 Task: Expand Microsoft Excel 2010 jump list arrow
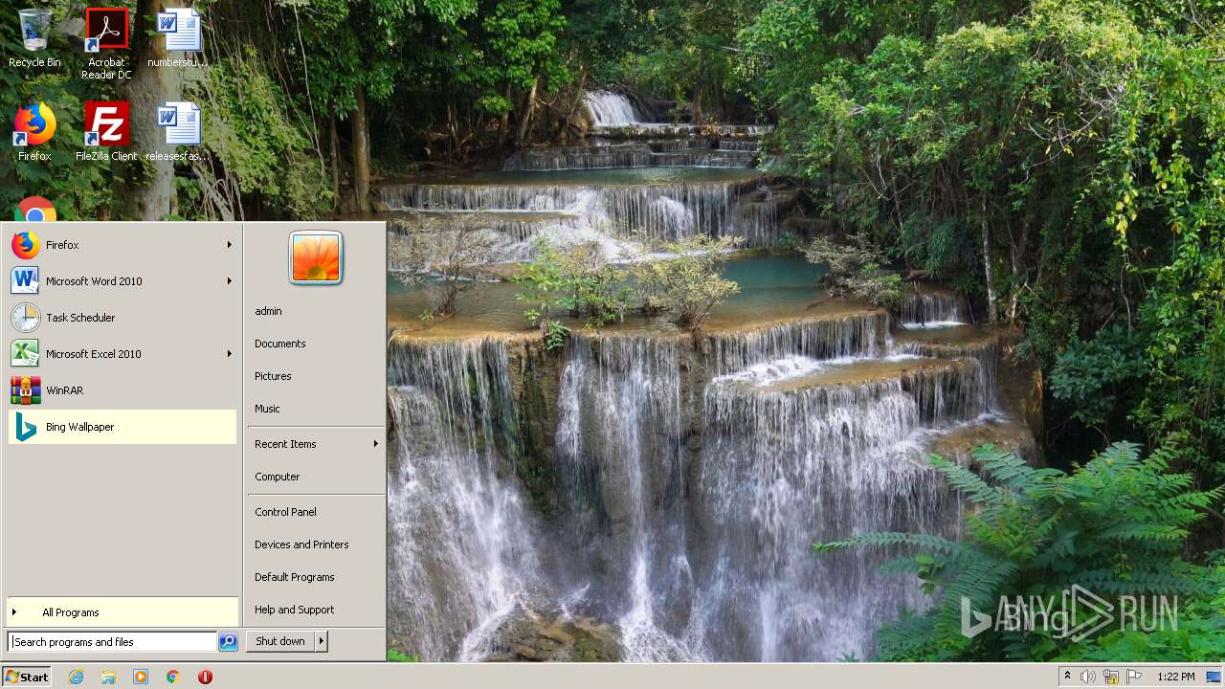pyautogui.click(x=229, y=354)
